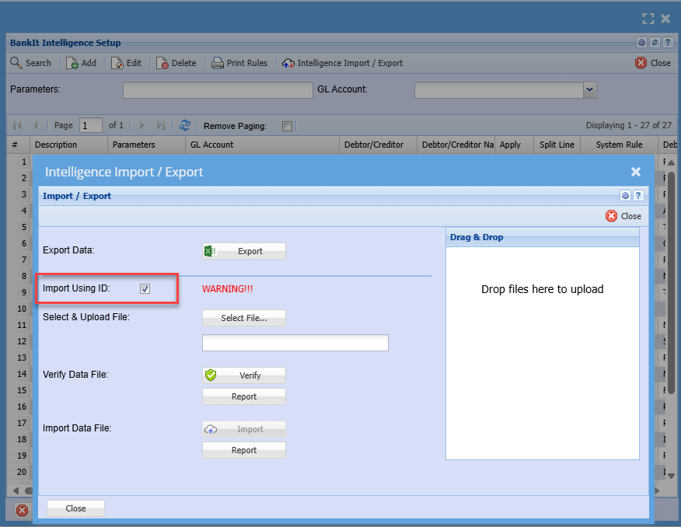Click the Edit rule toolbar icon
Screen dimensions: 681x527
tap(117, 63)
